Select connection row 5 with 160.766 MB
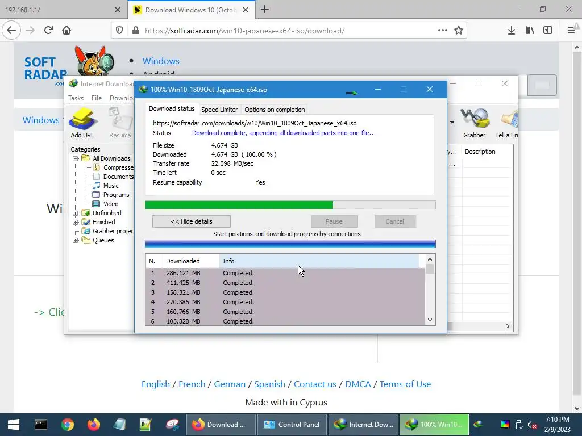Image resolution: width=582 pixels, height=436 pixels. point(285,312)
